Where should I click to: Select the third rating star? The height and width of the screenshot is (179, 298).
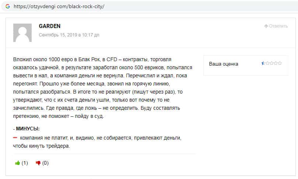pos(271,63)
